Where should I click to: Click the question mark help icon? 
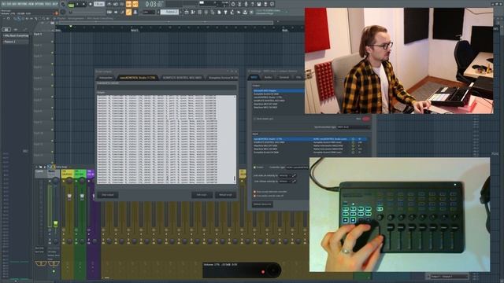pyautogui.click(x=252, y=4)
